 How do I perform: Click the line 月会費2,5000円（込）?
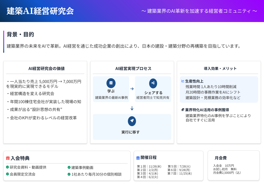tap(227, 173)
